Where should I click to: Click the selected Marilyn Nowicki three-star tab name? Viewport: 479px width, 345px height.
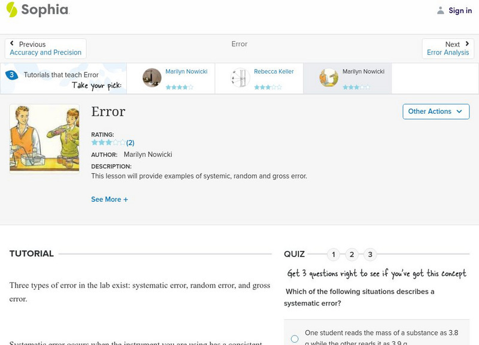pyautogui.click(x=363, y=71)
